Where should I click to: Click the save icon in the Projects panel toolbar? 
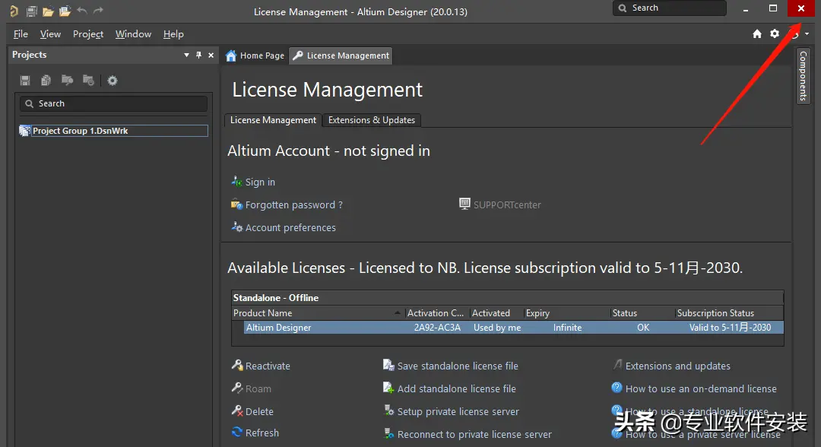tap(25, 80)
